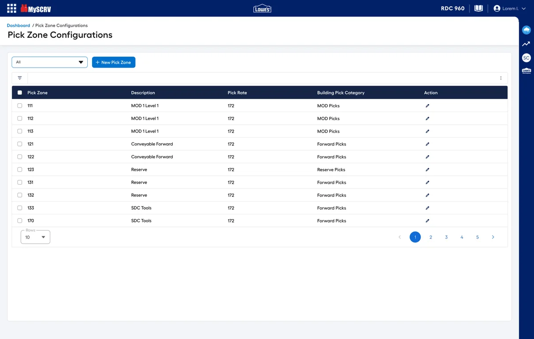Screen dimensions: 534x339
Task: Go to next page arrow
Action: 493,237
